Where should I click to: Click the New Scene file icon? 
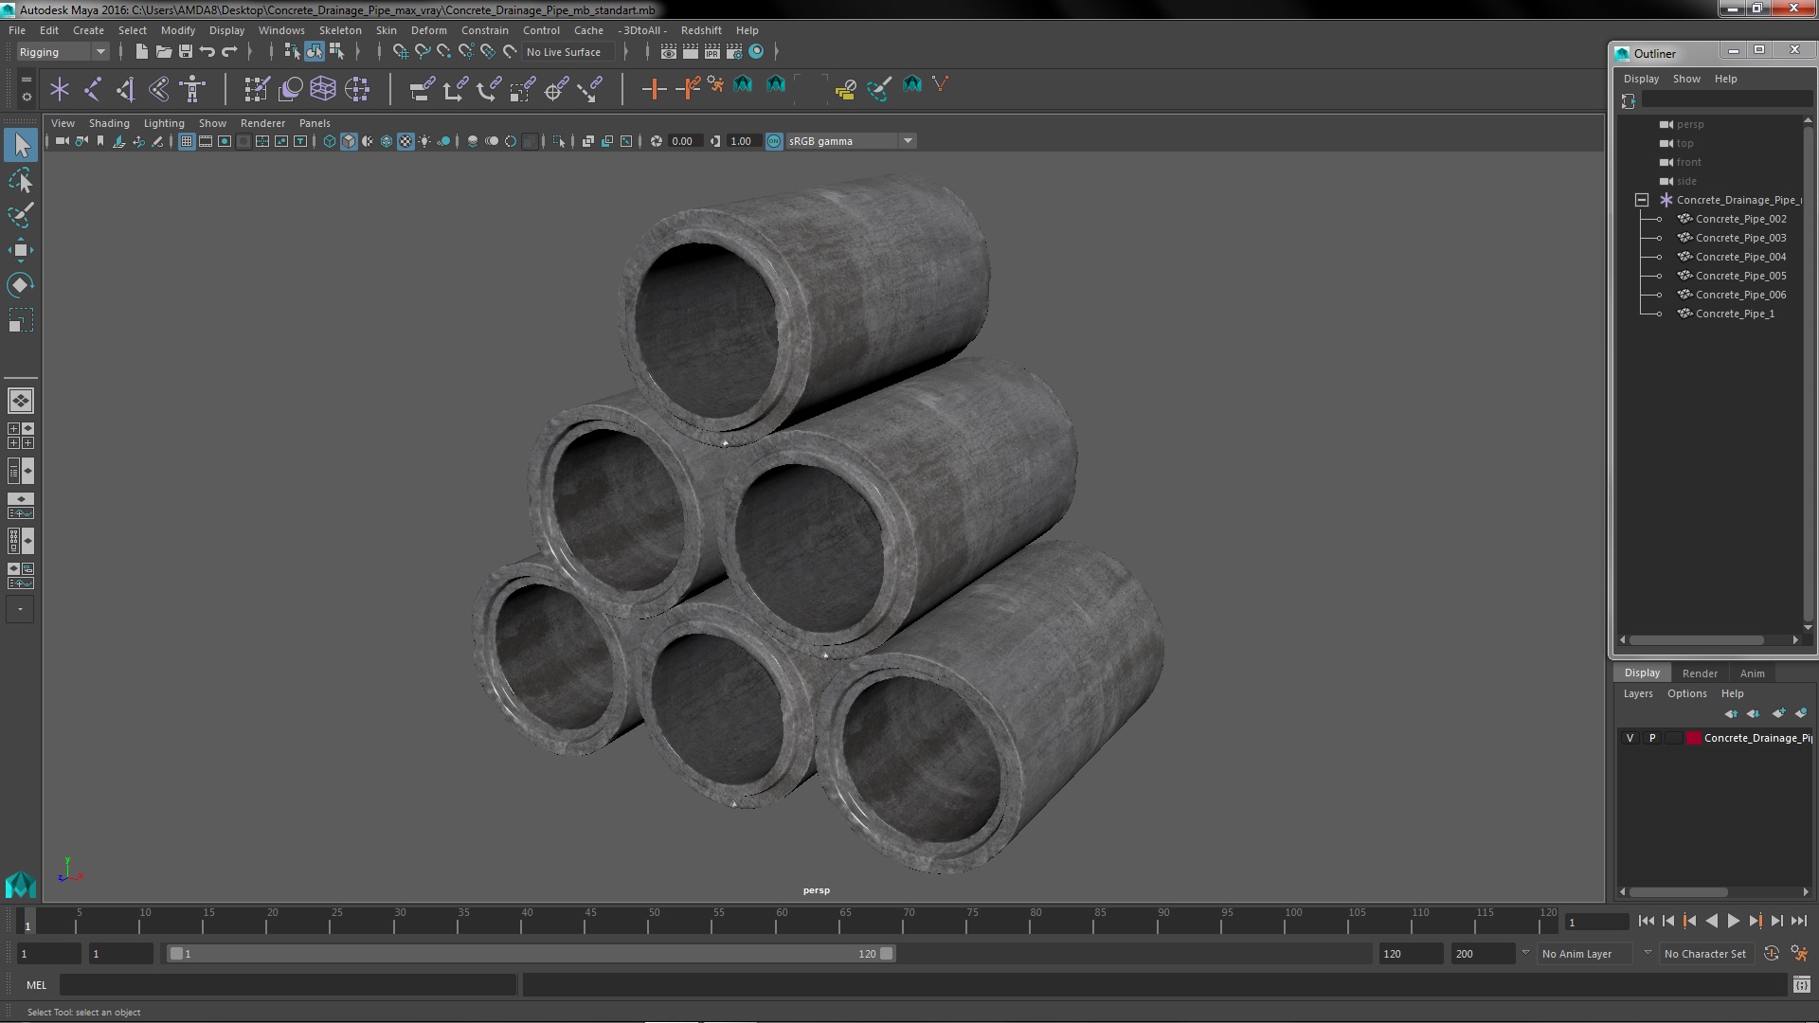coord(141,52)
